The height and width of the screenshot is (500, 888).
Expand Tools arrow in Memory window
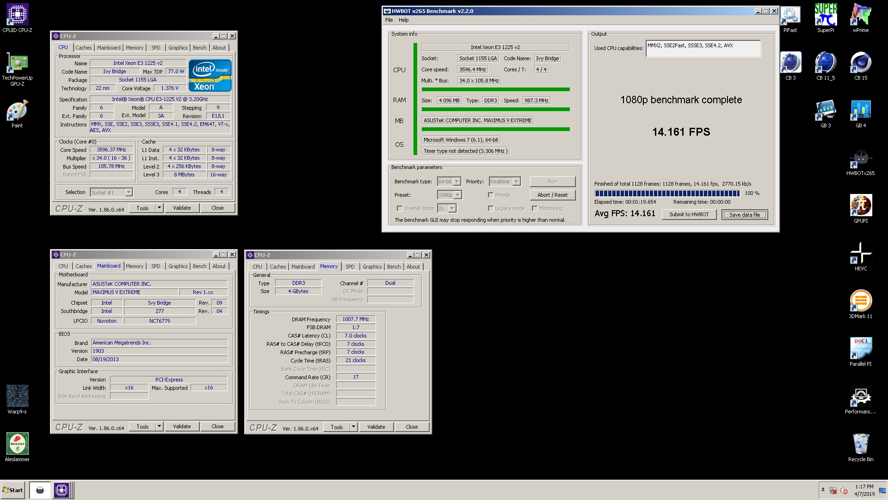tap(353, 427)
